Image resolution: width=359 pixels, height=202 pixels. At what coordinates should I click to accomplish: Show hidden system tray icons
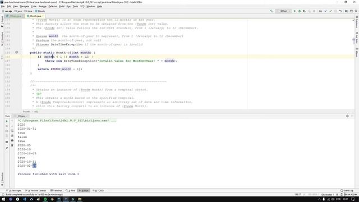(x=319, y=199)
